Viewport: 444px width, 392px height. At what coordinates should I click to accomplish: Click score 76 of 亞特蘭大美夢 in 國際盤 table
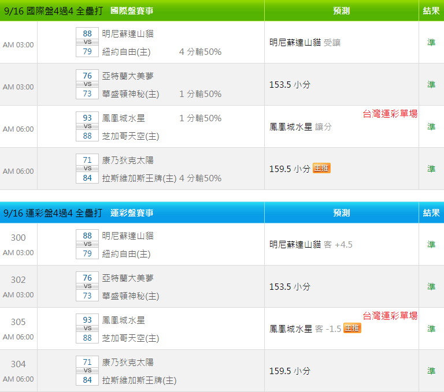(x=87, y=76)
